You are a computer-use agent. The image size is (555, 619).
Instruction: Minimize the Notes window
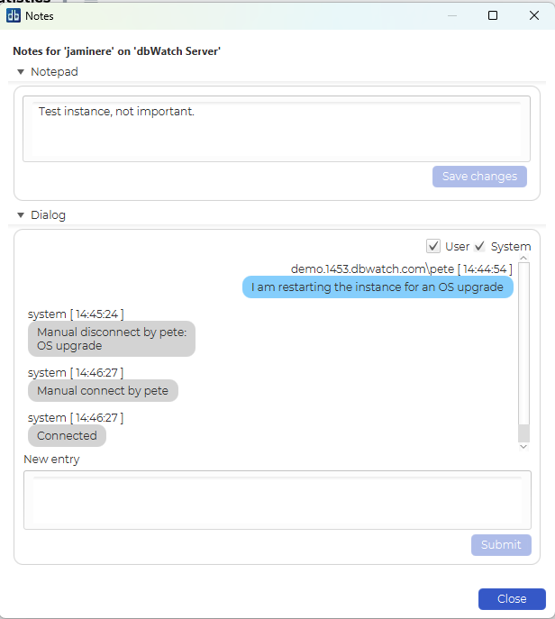coord(451,15)
